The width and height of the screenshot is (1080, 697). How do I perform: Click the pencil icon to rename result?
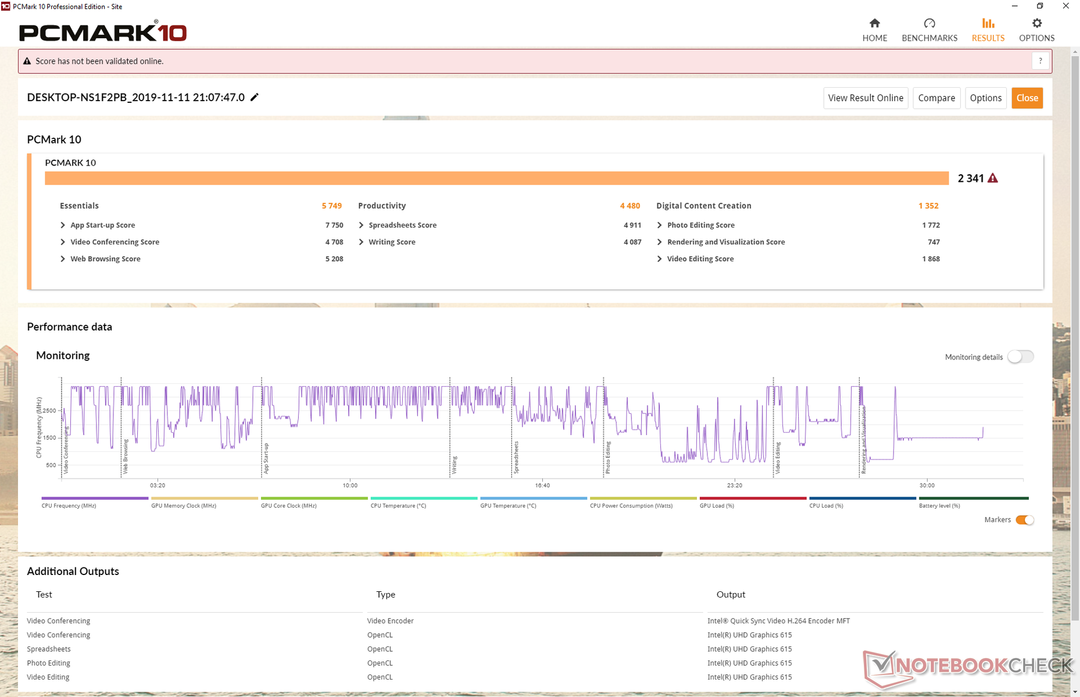click(x=255, y=97)
